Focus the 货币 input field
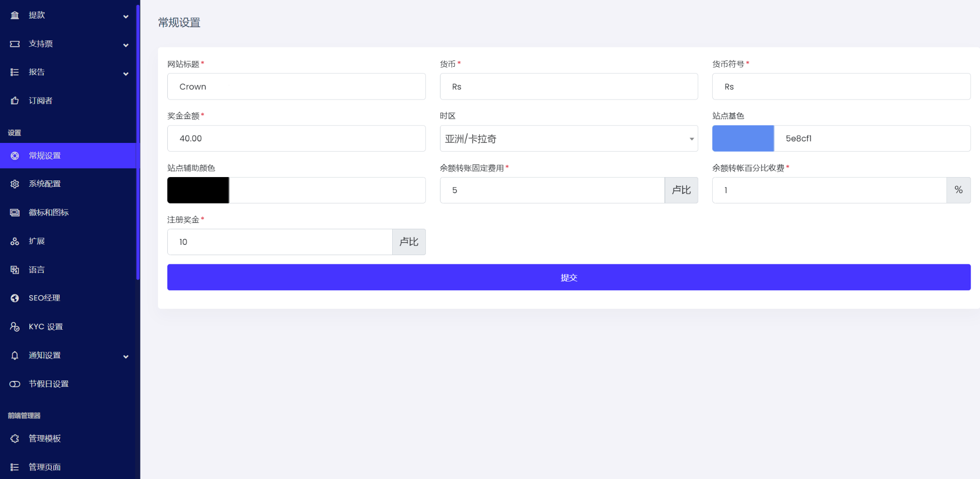 click(x=569, y=87)
